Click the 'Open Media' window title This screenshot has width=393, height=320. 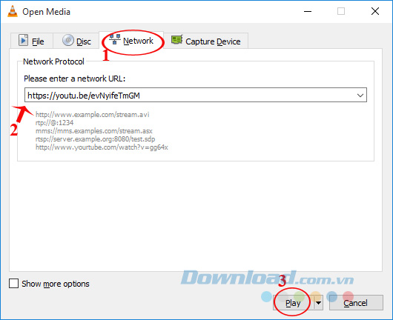46,12
